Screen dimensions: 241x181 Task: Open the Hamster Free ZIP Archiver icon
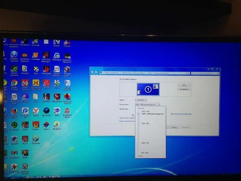(x=36, y=85)
